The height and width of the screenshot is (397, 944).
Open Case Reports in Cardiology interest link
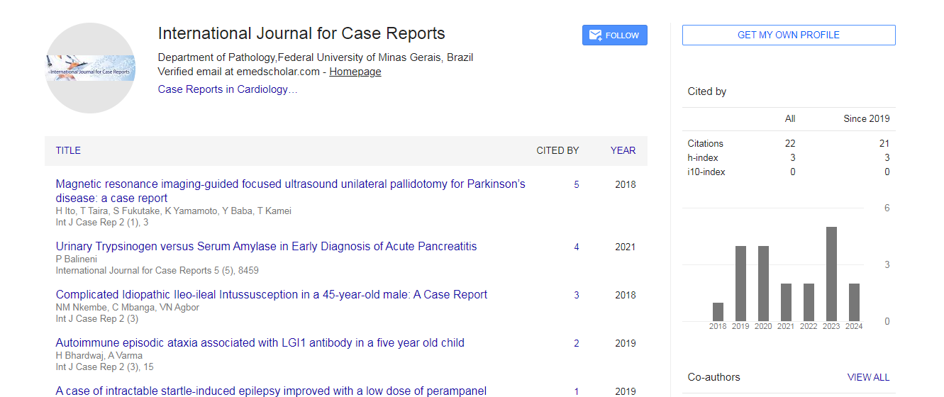click(227, 89)
